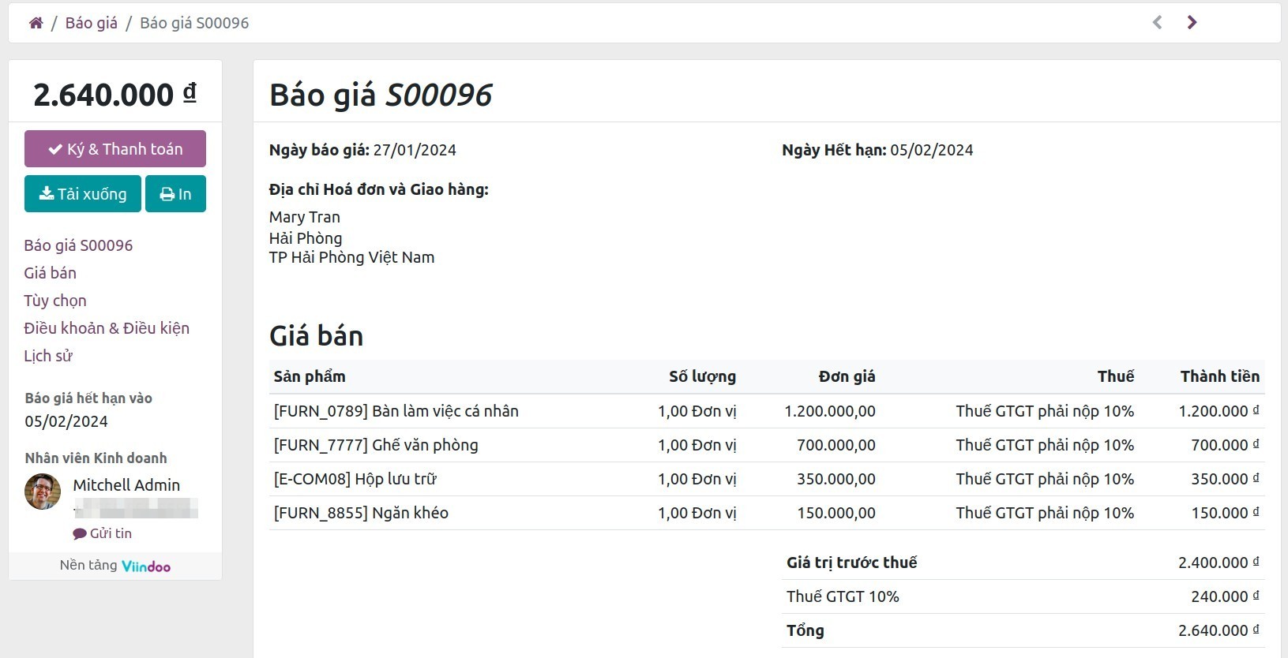The image size is (1288, 658).
Task: Go to home via house icon
Action: coord(36,23)
